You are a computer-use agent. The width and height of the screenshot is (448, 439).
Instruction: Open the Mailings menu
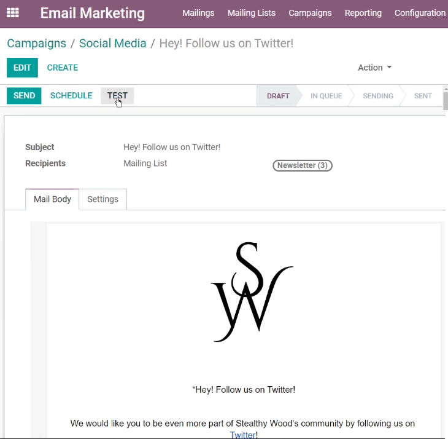198,13
